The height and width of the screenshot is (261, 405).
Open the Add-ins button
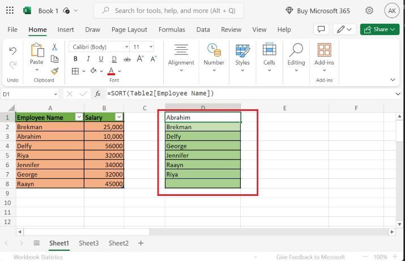click(x=324, y=58)
